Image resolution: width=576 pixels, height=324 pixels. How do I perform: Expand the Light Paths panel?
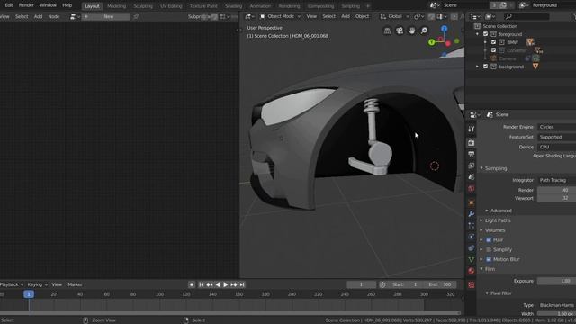point(481,220)
